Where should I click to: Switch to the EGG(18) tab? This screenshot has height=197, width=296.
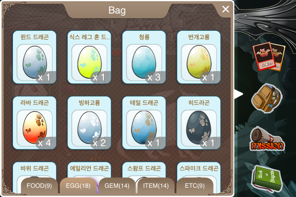tap(78, 186)
